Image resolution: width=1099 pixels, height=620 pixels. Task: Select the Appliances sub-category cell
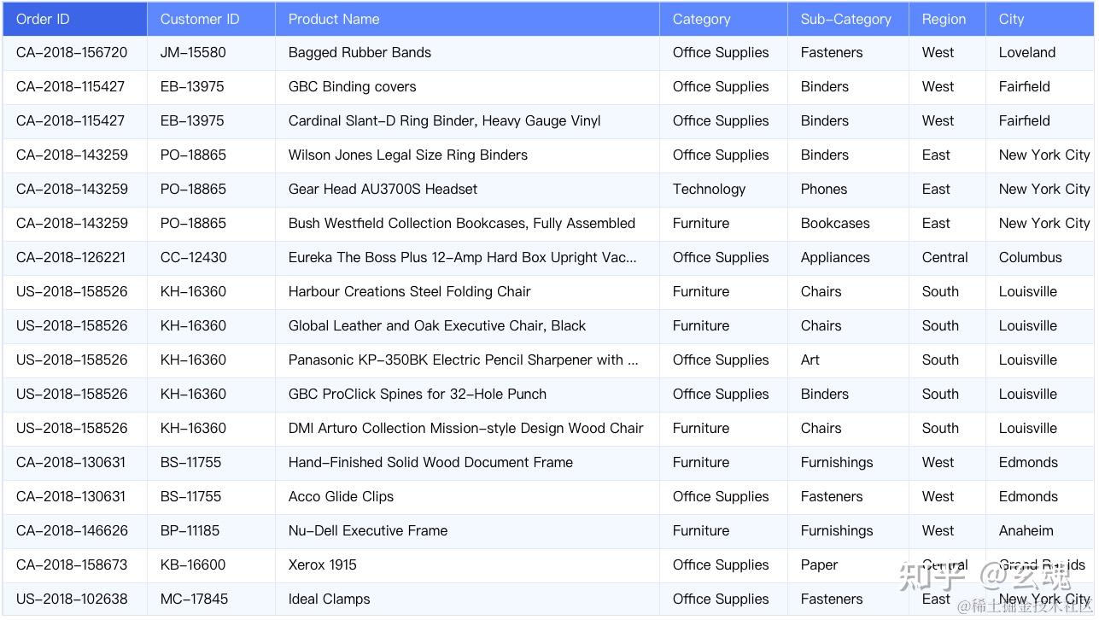835,258
